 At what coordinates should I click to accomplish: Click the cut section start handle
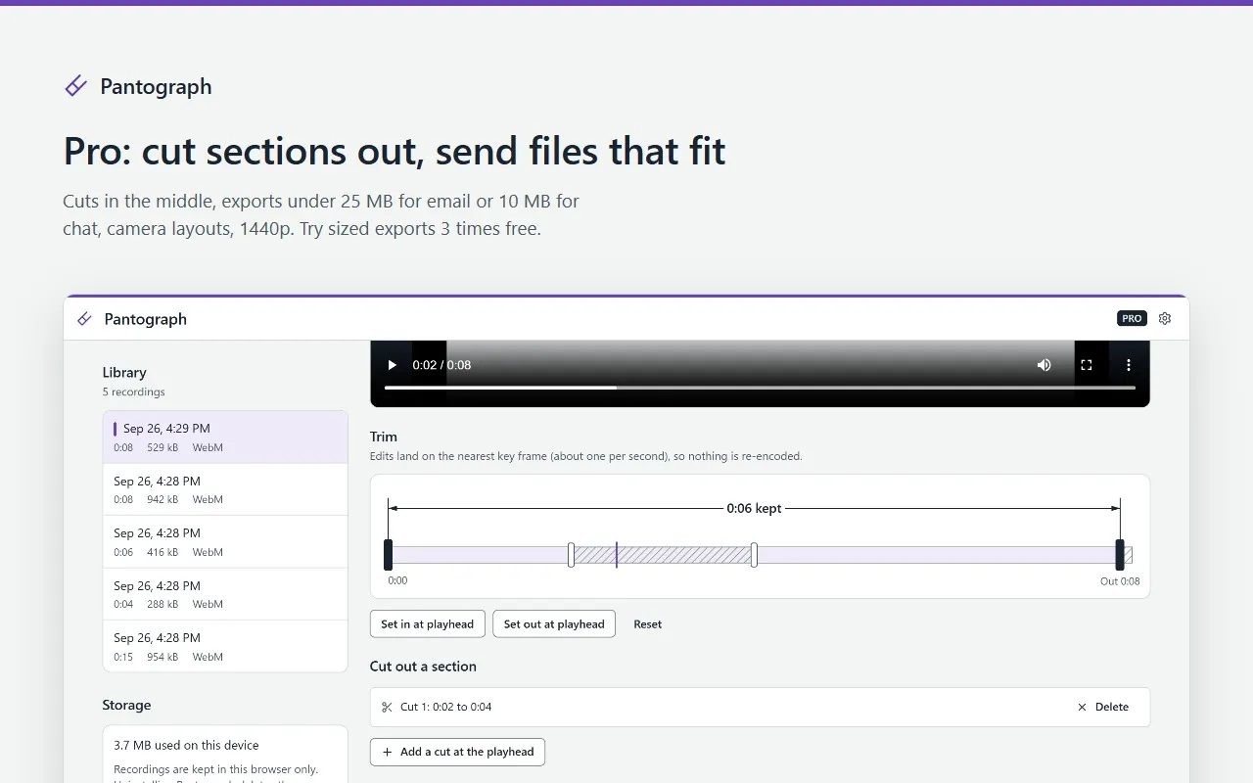pos(571,555)
